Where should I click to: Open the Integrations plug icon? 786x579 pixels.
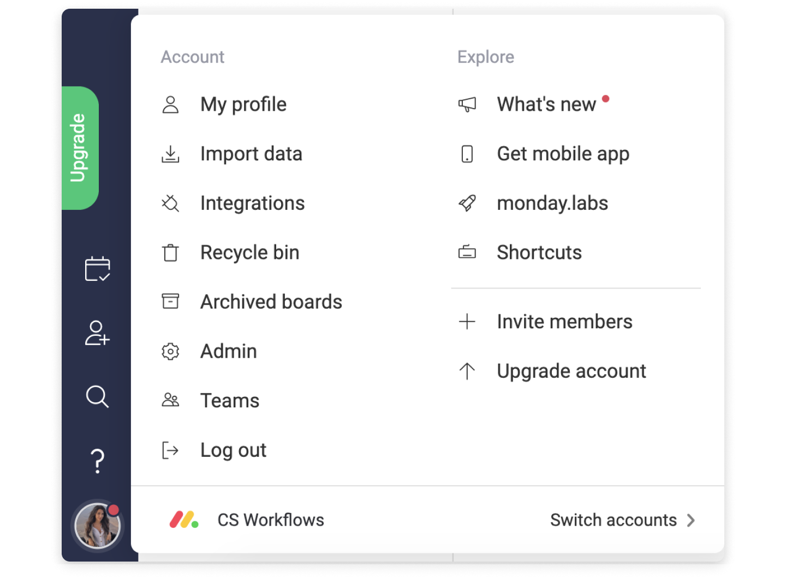(170, 203)
